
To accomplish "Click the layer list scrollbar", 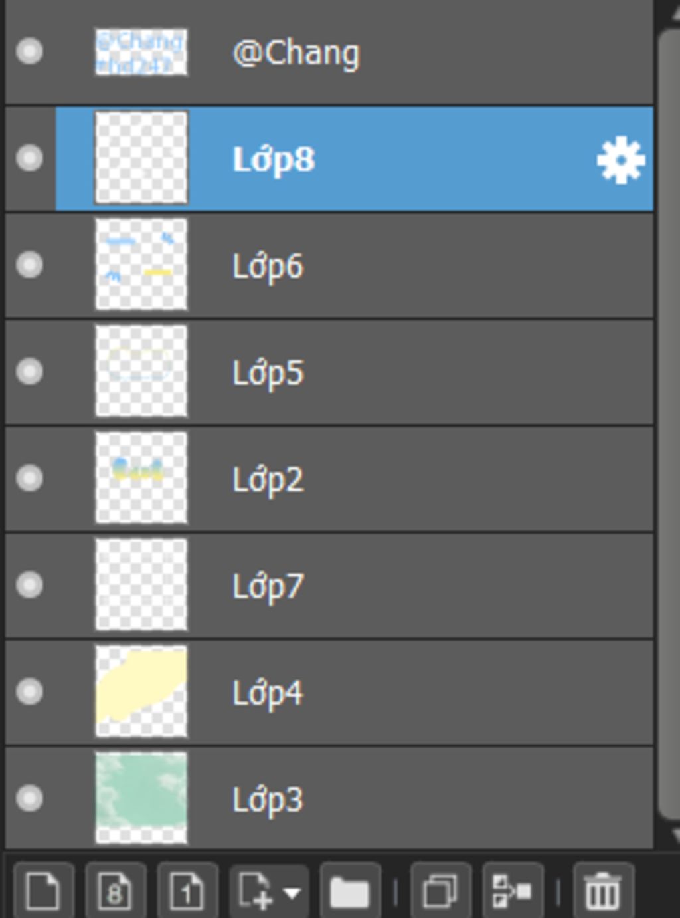I will (x=669, y=425).
